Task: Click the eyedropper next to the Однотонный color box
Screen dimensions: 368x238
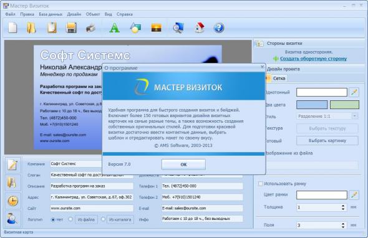Action: point(354,92)
